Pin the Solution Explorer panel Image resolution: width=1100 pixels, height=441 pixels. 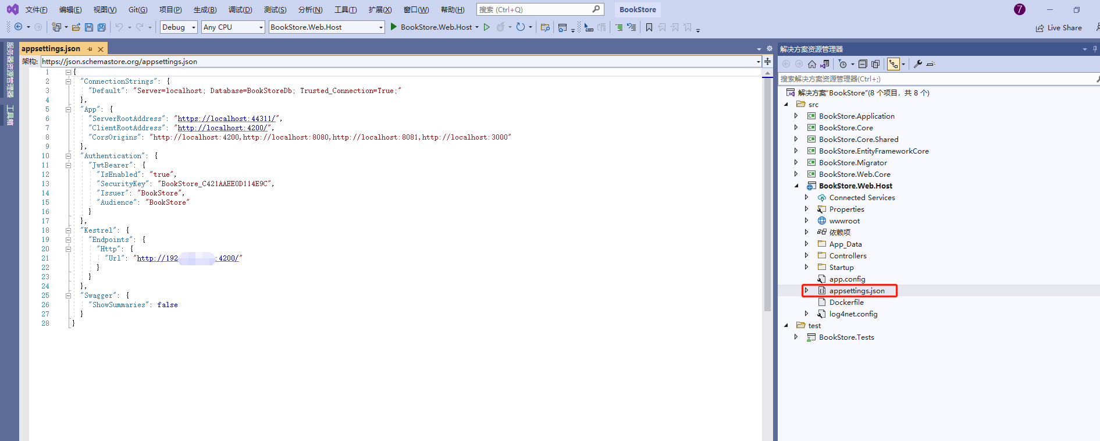coord(1095,49)
